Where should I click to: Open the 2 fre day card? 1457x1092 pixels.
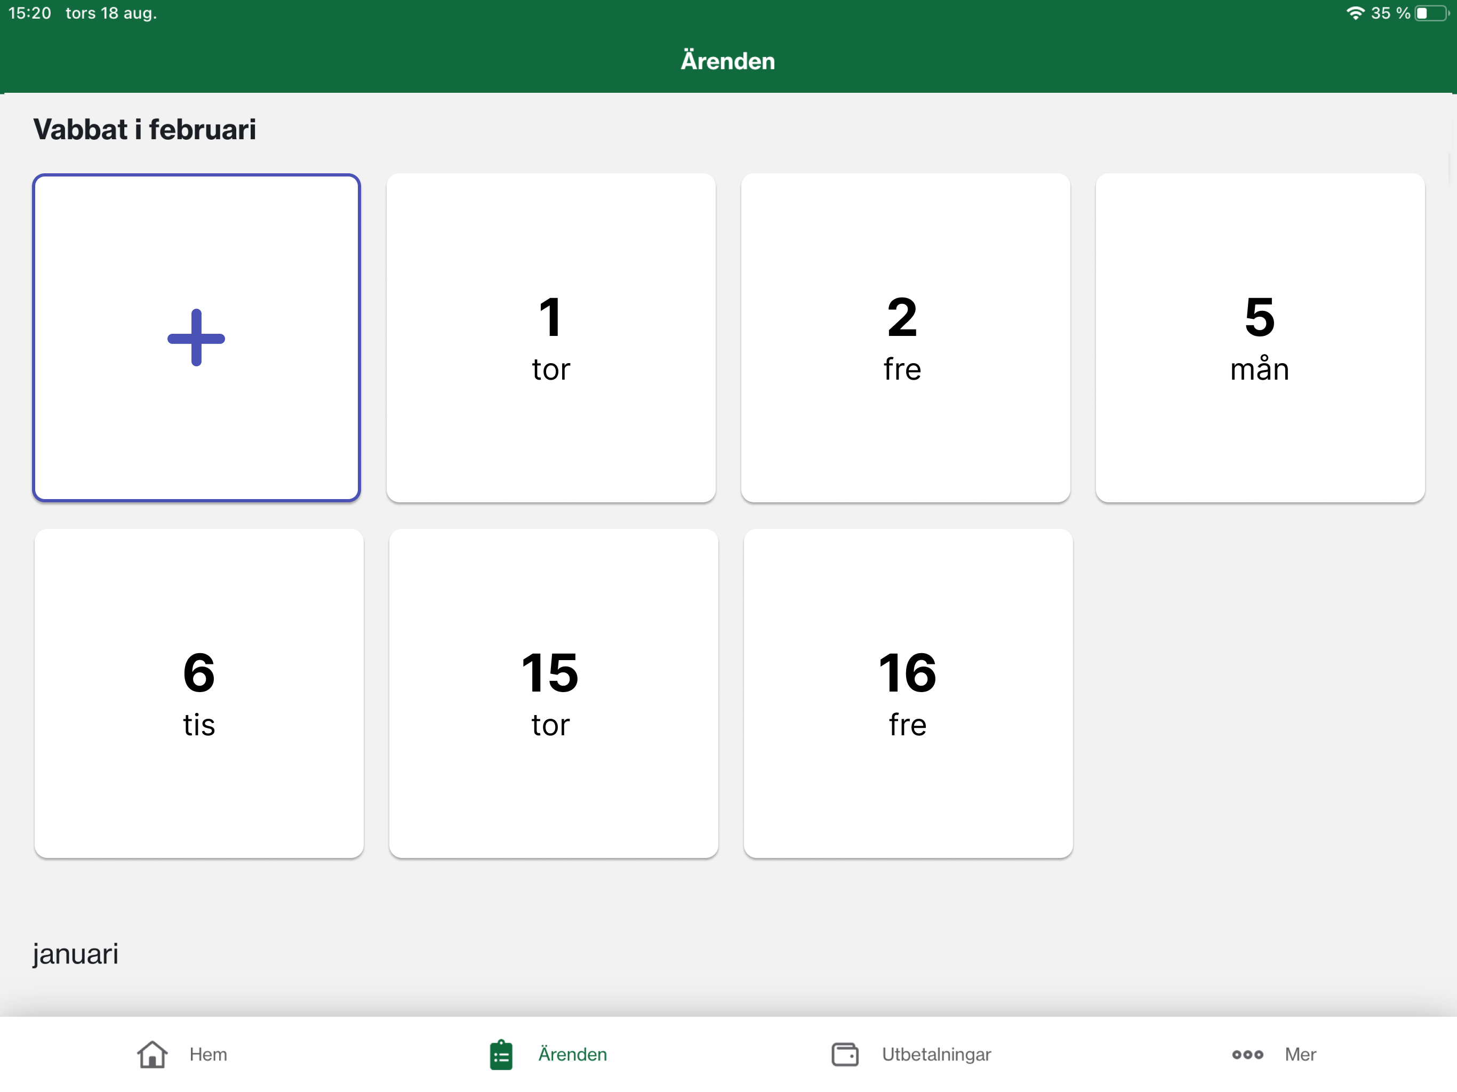[905, 338]
